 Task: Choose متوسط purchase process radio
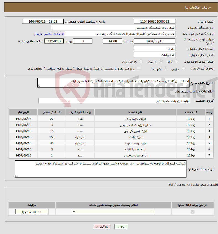click(x=165, y=68)
